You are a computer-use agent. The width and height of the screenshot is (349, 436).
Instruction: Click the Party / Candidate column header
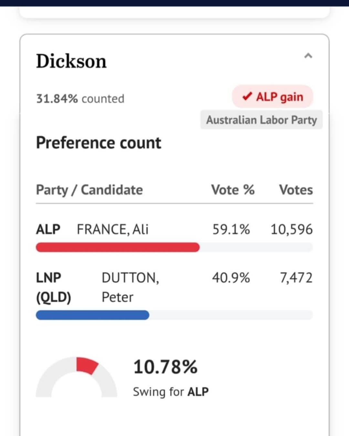[89, 190]
